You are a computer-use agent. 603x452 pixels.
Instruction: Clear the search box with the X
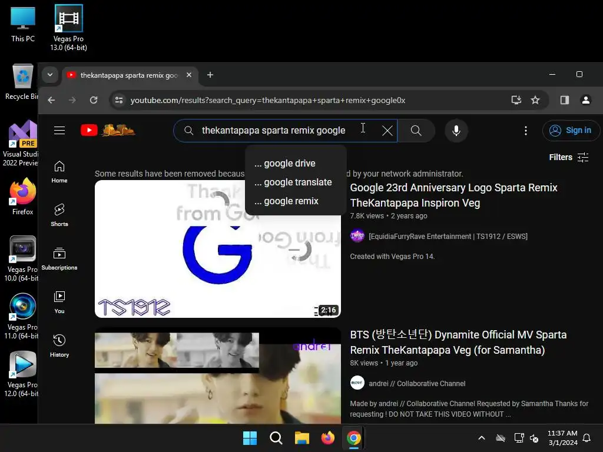click(x=387, y=131)
